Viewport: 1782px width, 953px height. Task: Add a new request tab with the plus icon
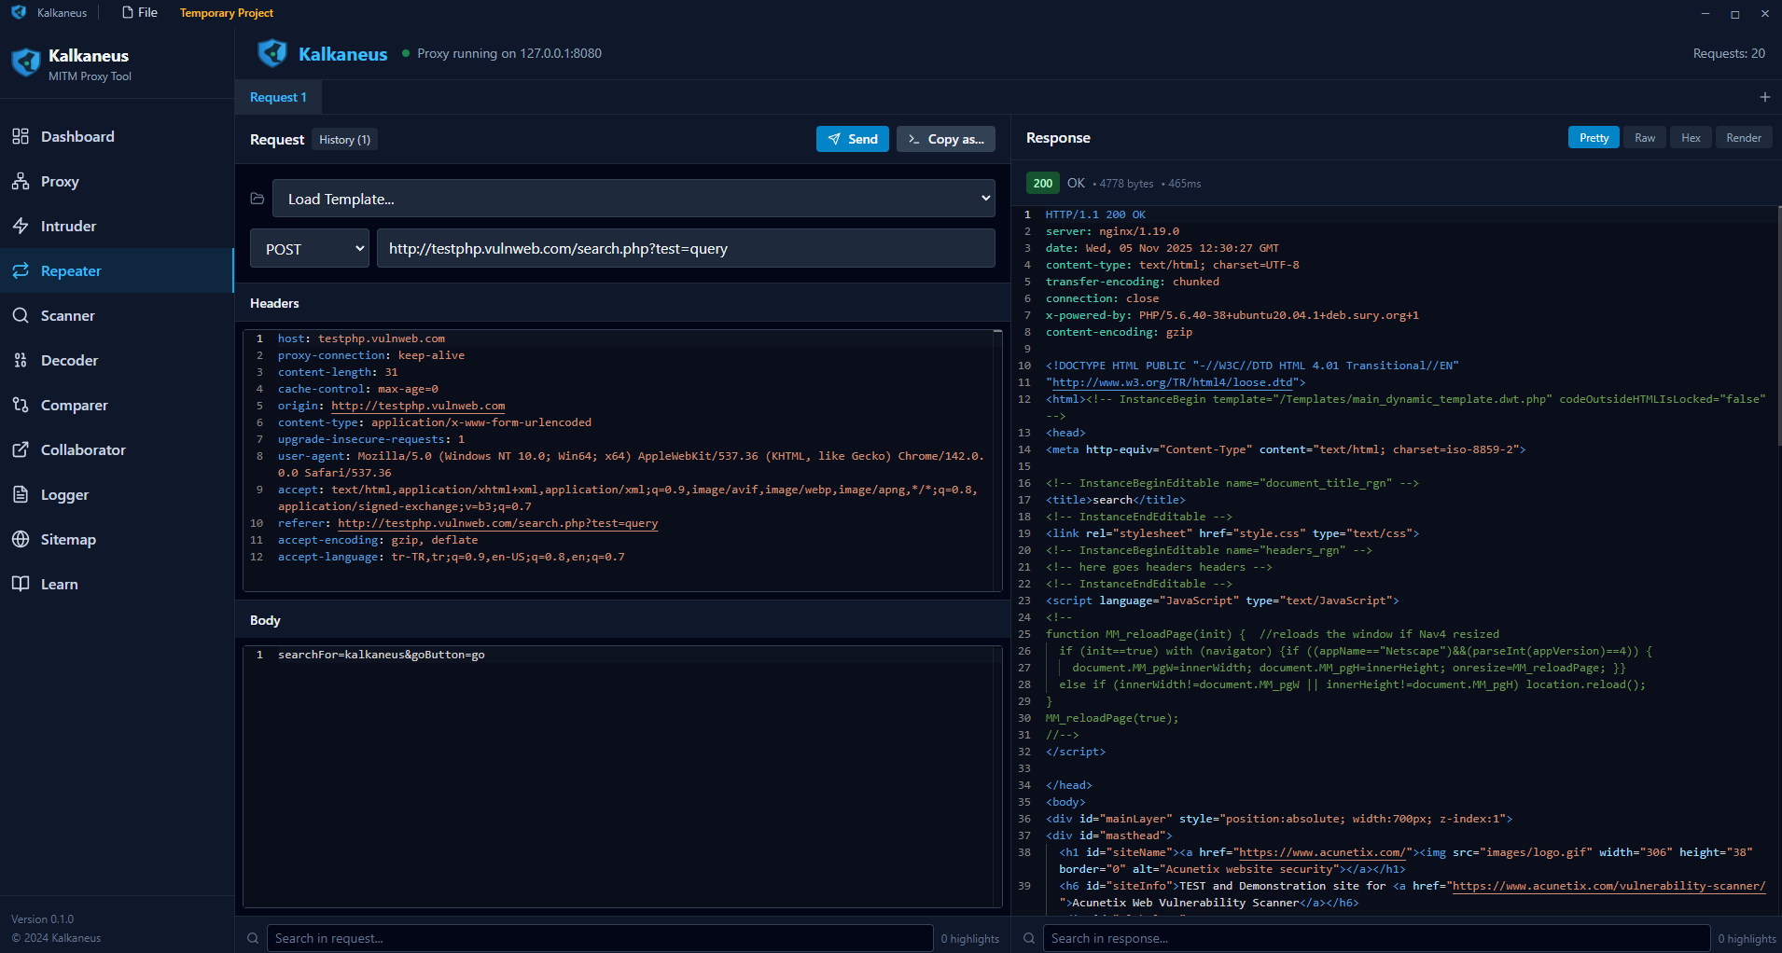(x=1764, y=96)
